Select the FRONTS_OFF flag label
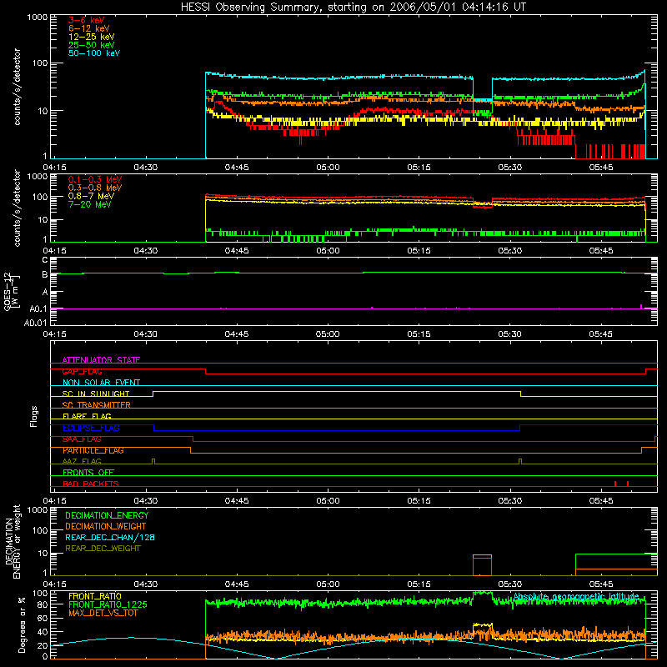667x667 pixels. [x=88, y=473]
